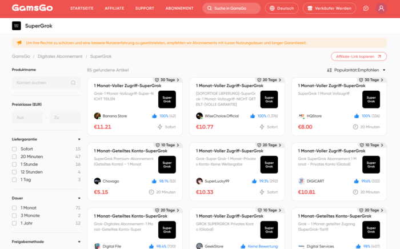This screenshot has width=400, height=249.
Task: Focus the Konten suchen input
Action: coord(46,83)
